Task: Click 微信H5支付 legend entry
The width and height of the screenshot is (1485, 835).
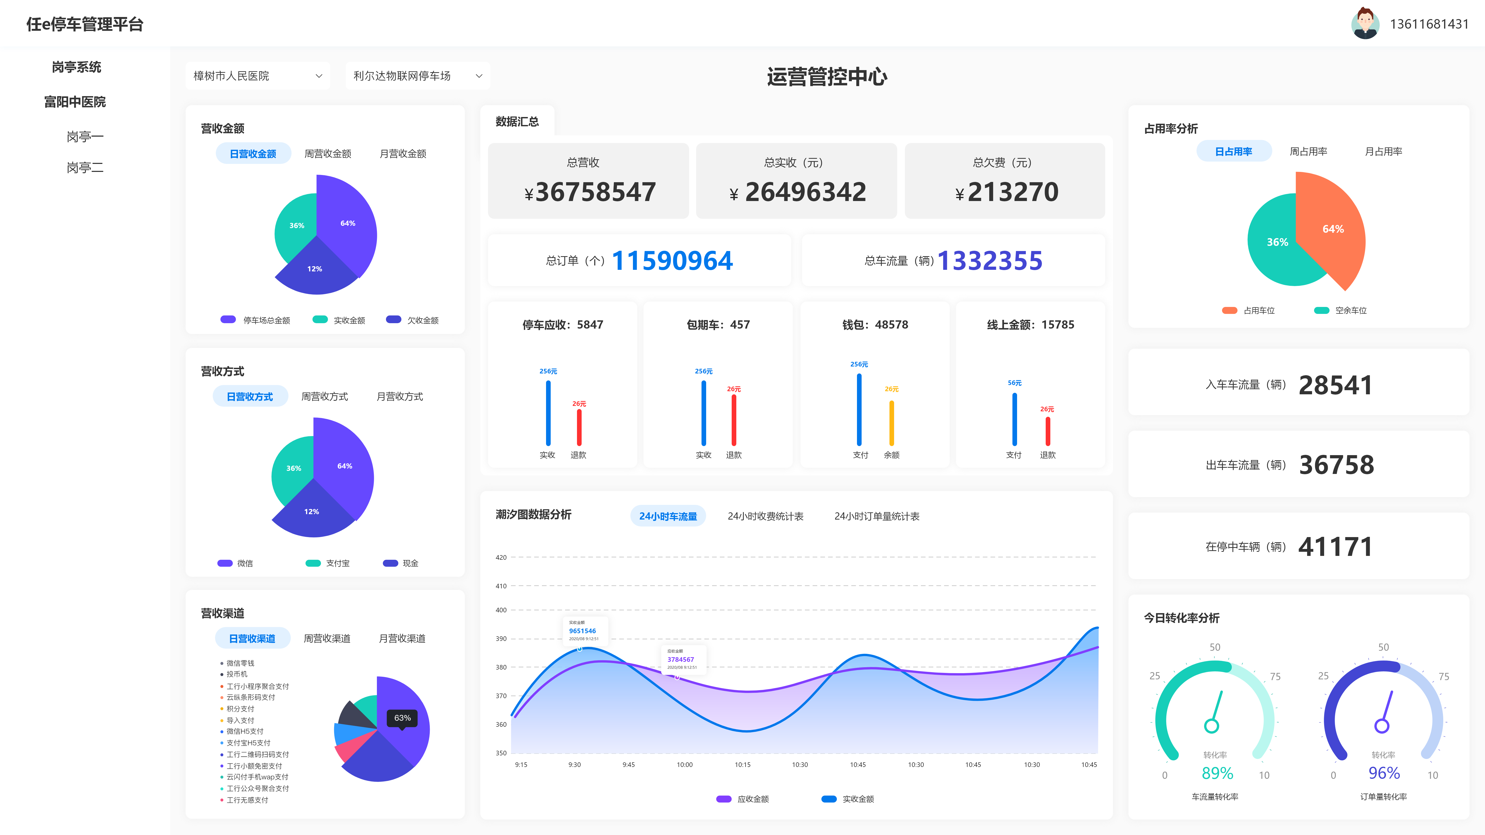Action: [x=242, y=731]
